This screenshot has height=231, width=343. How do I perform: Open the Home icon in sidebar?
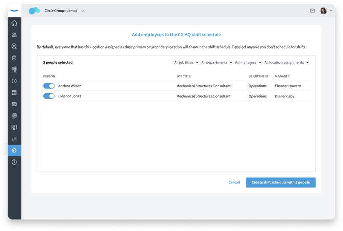14,23
